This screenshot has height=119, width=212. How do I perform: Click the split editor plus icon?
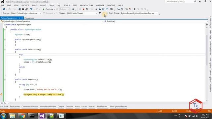click(x=207, y=24)
